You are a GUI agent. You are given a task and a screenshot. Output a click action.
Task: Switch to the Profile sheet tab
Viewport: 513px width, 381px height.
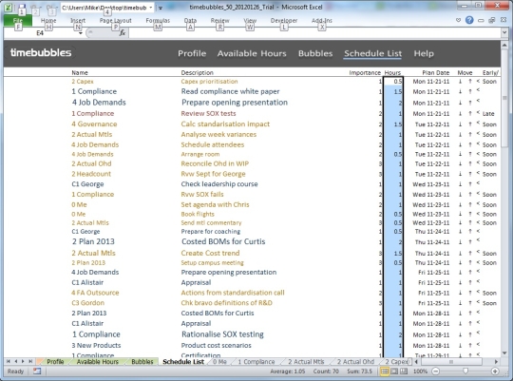point(55,362)
